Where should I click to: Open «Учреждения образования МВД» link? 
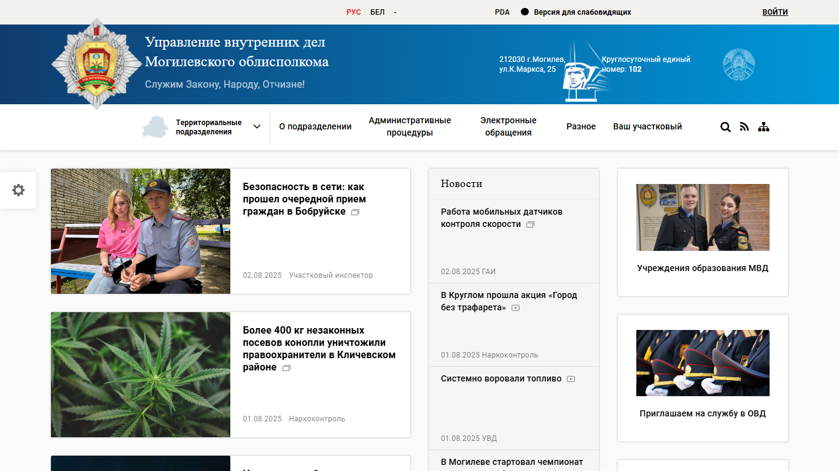point(703,269)
